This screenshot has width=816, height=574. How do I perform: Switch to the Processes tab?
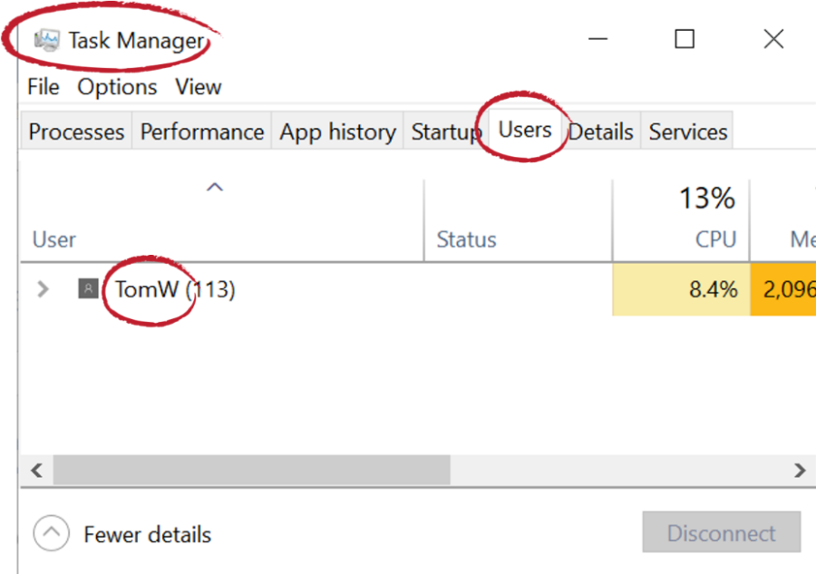[x=76, y=131]
